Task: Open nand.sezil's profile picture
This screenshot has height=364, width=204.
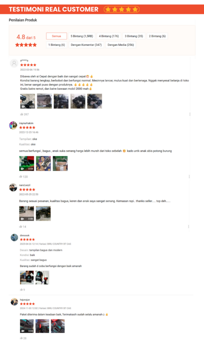Action: pos(13,187)
